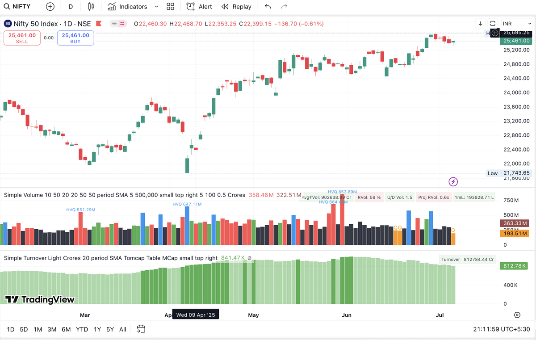Click the Nifty 50 Index logo badge
This screenshot has width=536, height=340.
point(8,24)
